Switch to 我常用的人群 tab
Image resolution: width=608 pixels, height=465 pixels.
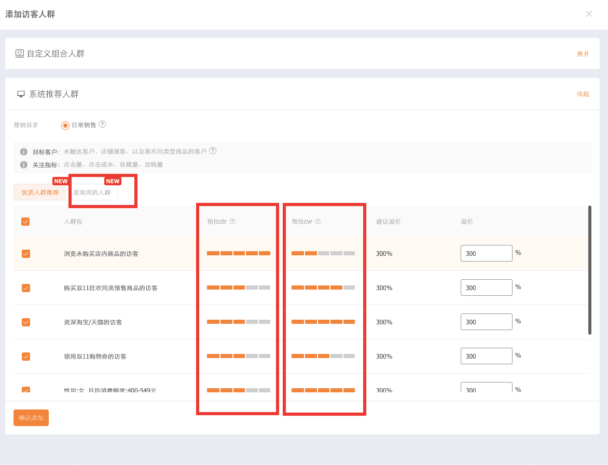92,193
